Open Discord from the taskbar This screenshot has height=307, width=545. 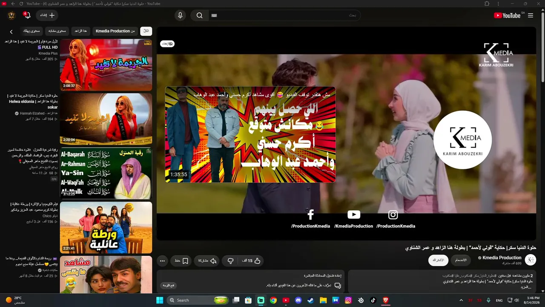[x=298, y=300]
